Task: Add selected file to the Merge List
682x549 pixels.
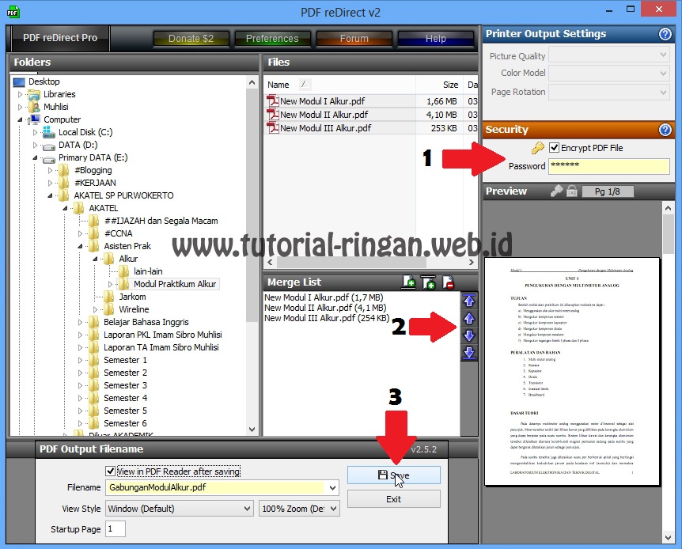Action: [408, 282]
